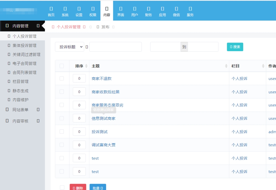The image size is (276, 190).
Task: Open 栏目管理 in the sidebar
Action: [22, 82]
